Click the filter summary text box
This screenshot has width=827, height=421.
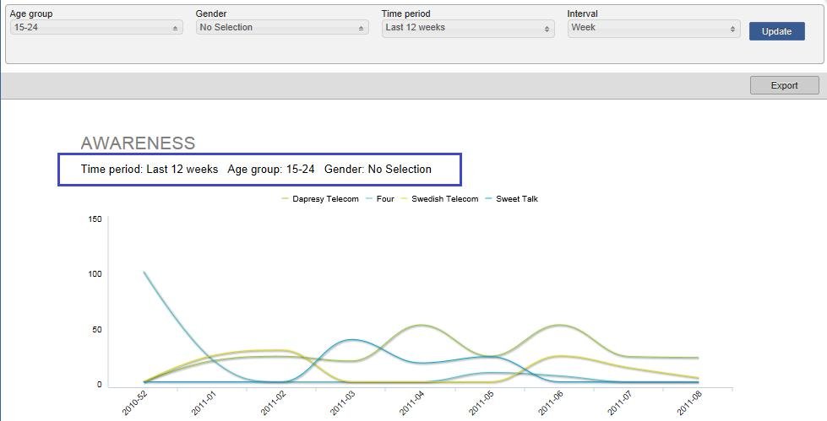259,170
